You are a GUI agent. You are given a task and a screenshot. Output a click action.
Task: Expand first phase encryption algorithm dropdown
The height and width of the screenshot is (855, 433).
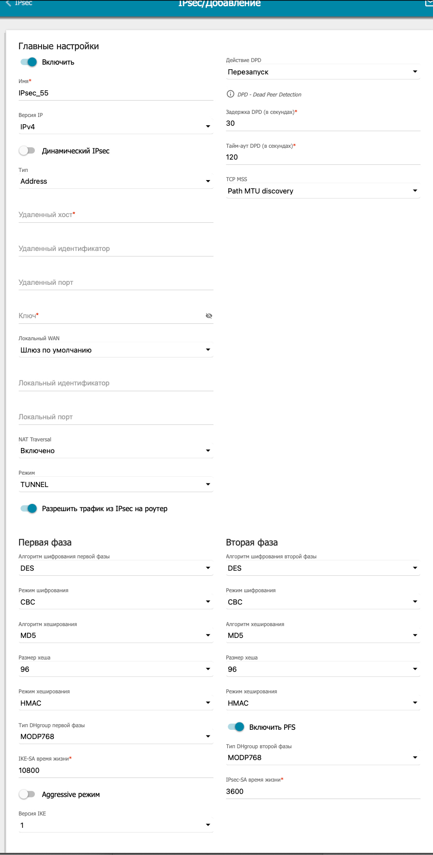(x=115, y=568)
